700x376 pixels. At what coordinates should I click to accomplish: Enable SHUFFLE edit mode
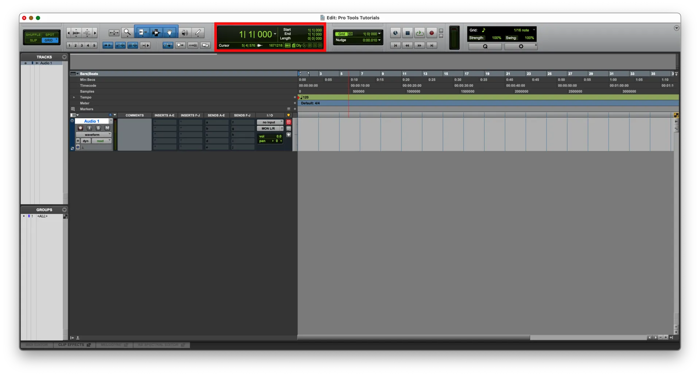point(33,35)
